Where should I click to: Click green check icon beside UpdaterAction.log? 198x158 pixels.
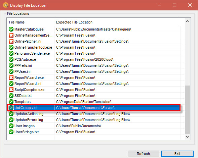click(x=11, y=114)
